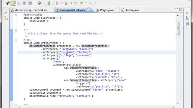Open the Team.java tab
This screenshot has height=108, width=193.
tap(132, 10)
